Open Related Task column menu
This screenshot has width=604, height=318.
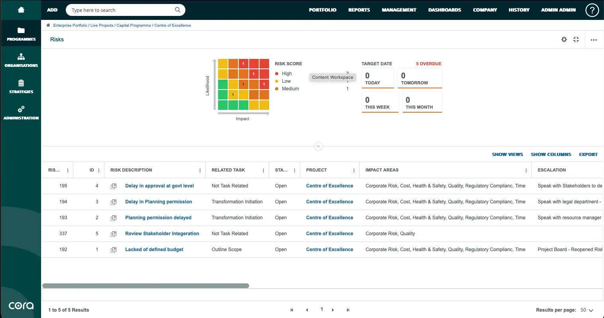[x=264, y=170]
